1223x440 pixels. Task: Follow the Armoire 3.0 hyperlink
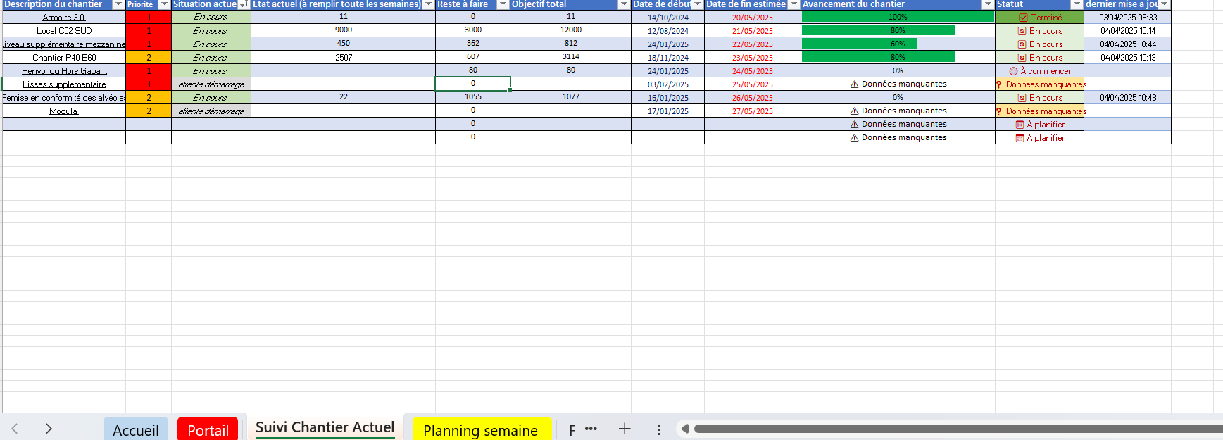[63, 18]
